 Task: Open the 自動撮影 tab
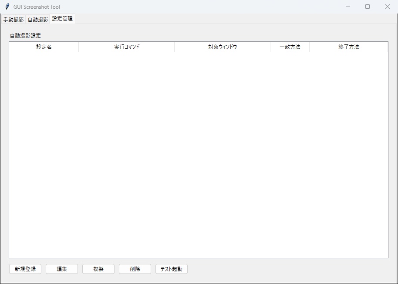38,19
